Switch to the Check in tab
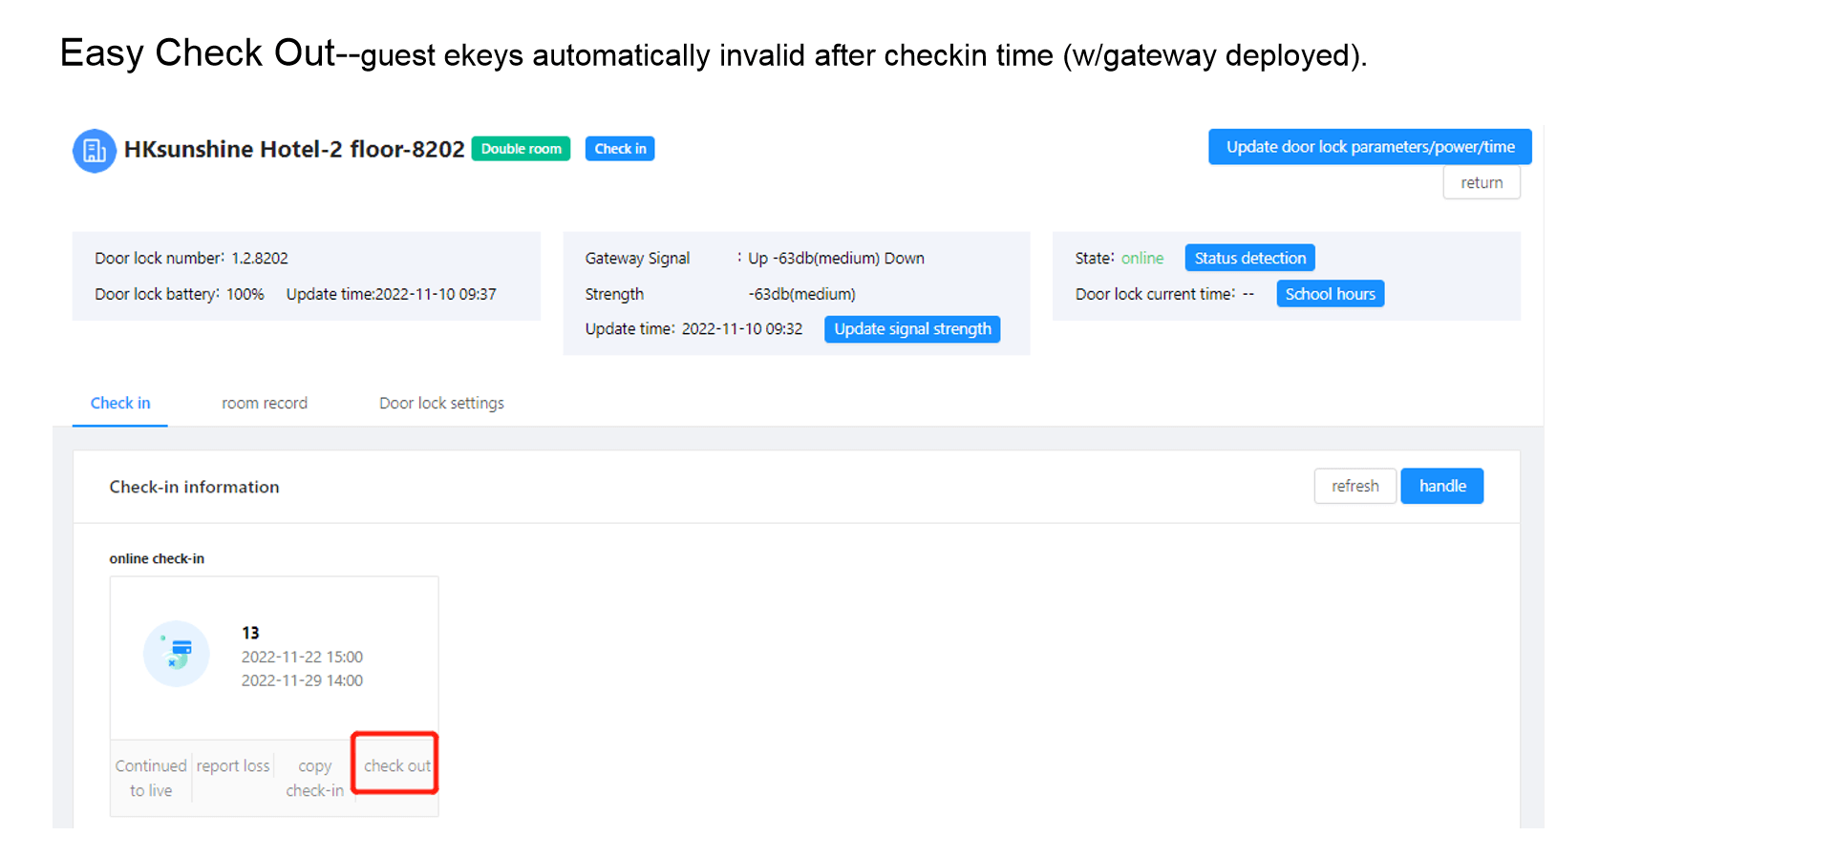 pyautogui.click(x=120, y=404)
